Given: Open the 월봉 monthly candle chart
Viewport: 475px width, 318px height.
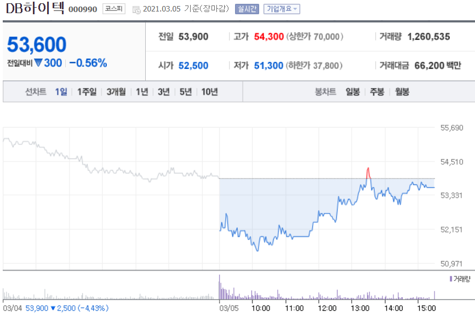Looking at the screenshot, I should [x=402, y=91].
